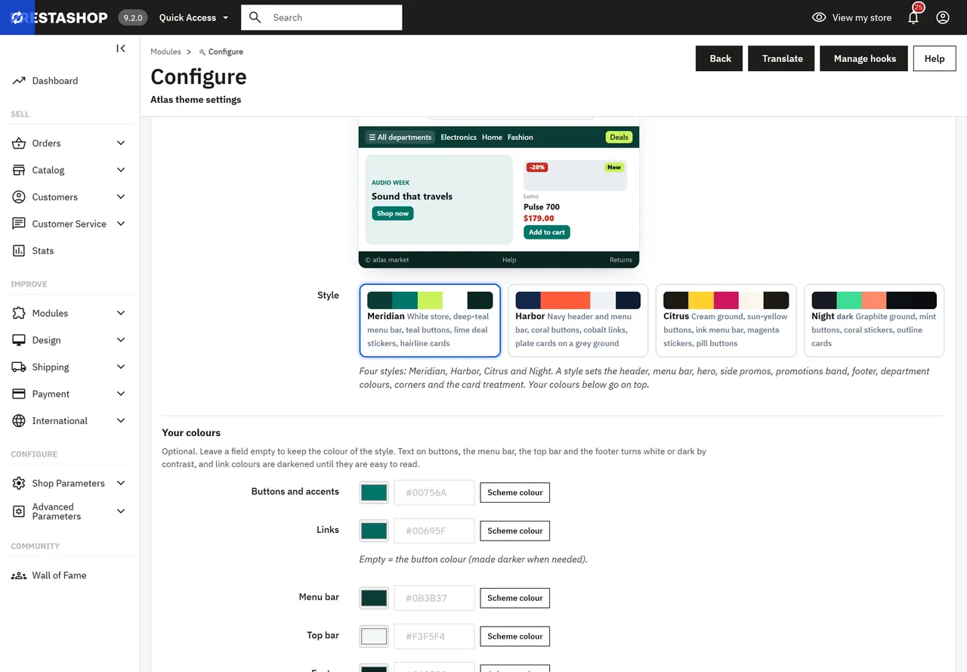Reset Buttons and accents to Scheme colour
This screenshot has width=967, height=672.
coord(514,493)
